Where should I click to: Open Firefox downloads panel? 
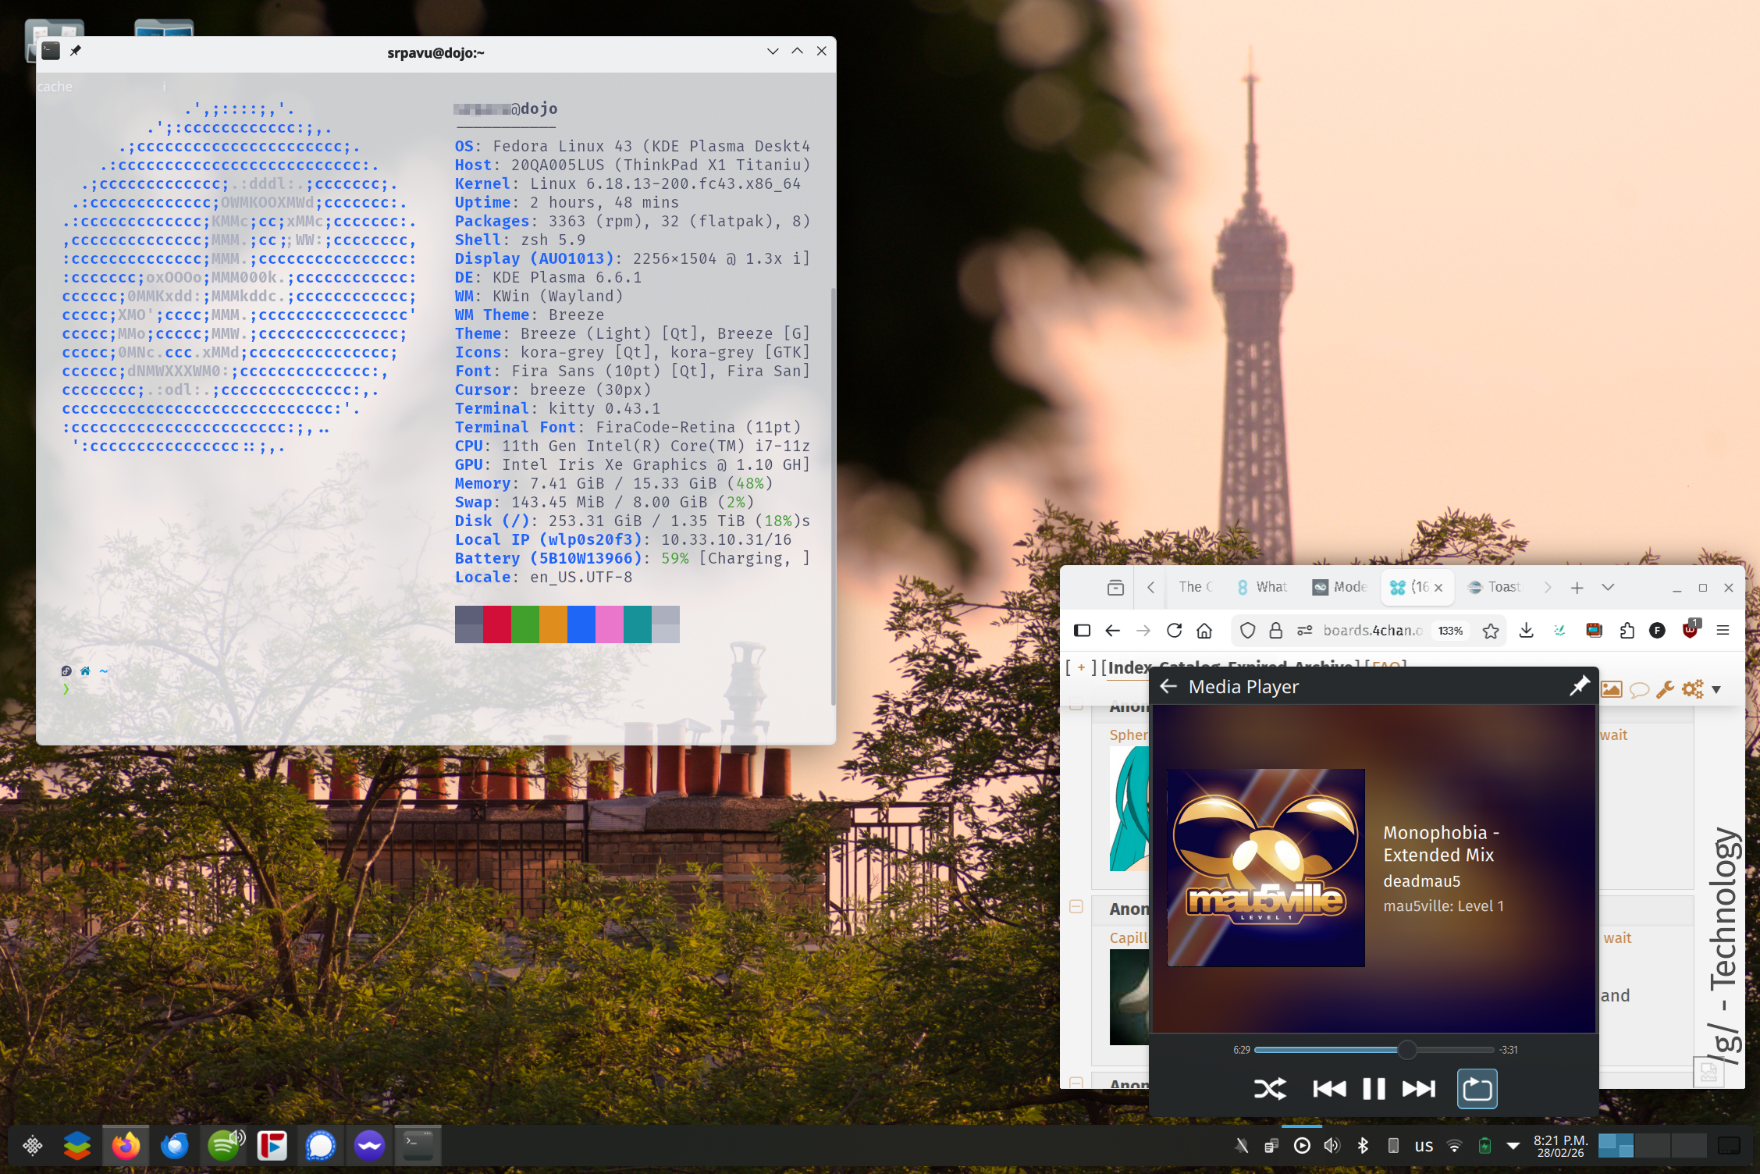click(x=1527, y=631)
